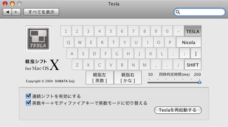Click the slash key on keyboard
Image resolution: width=228 pixels, height=127 pixels.
(179, 65)
